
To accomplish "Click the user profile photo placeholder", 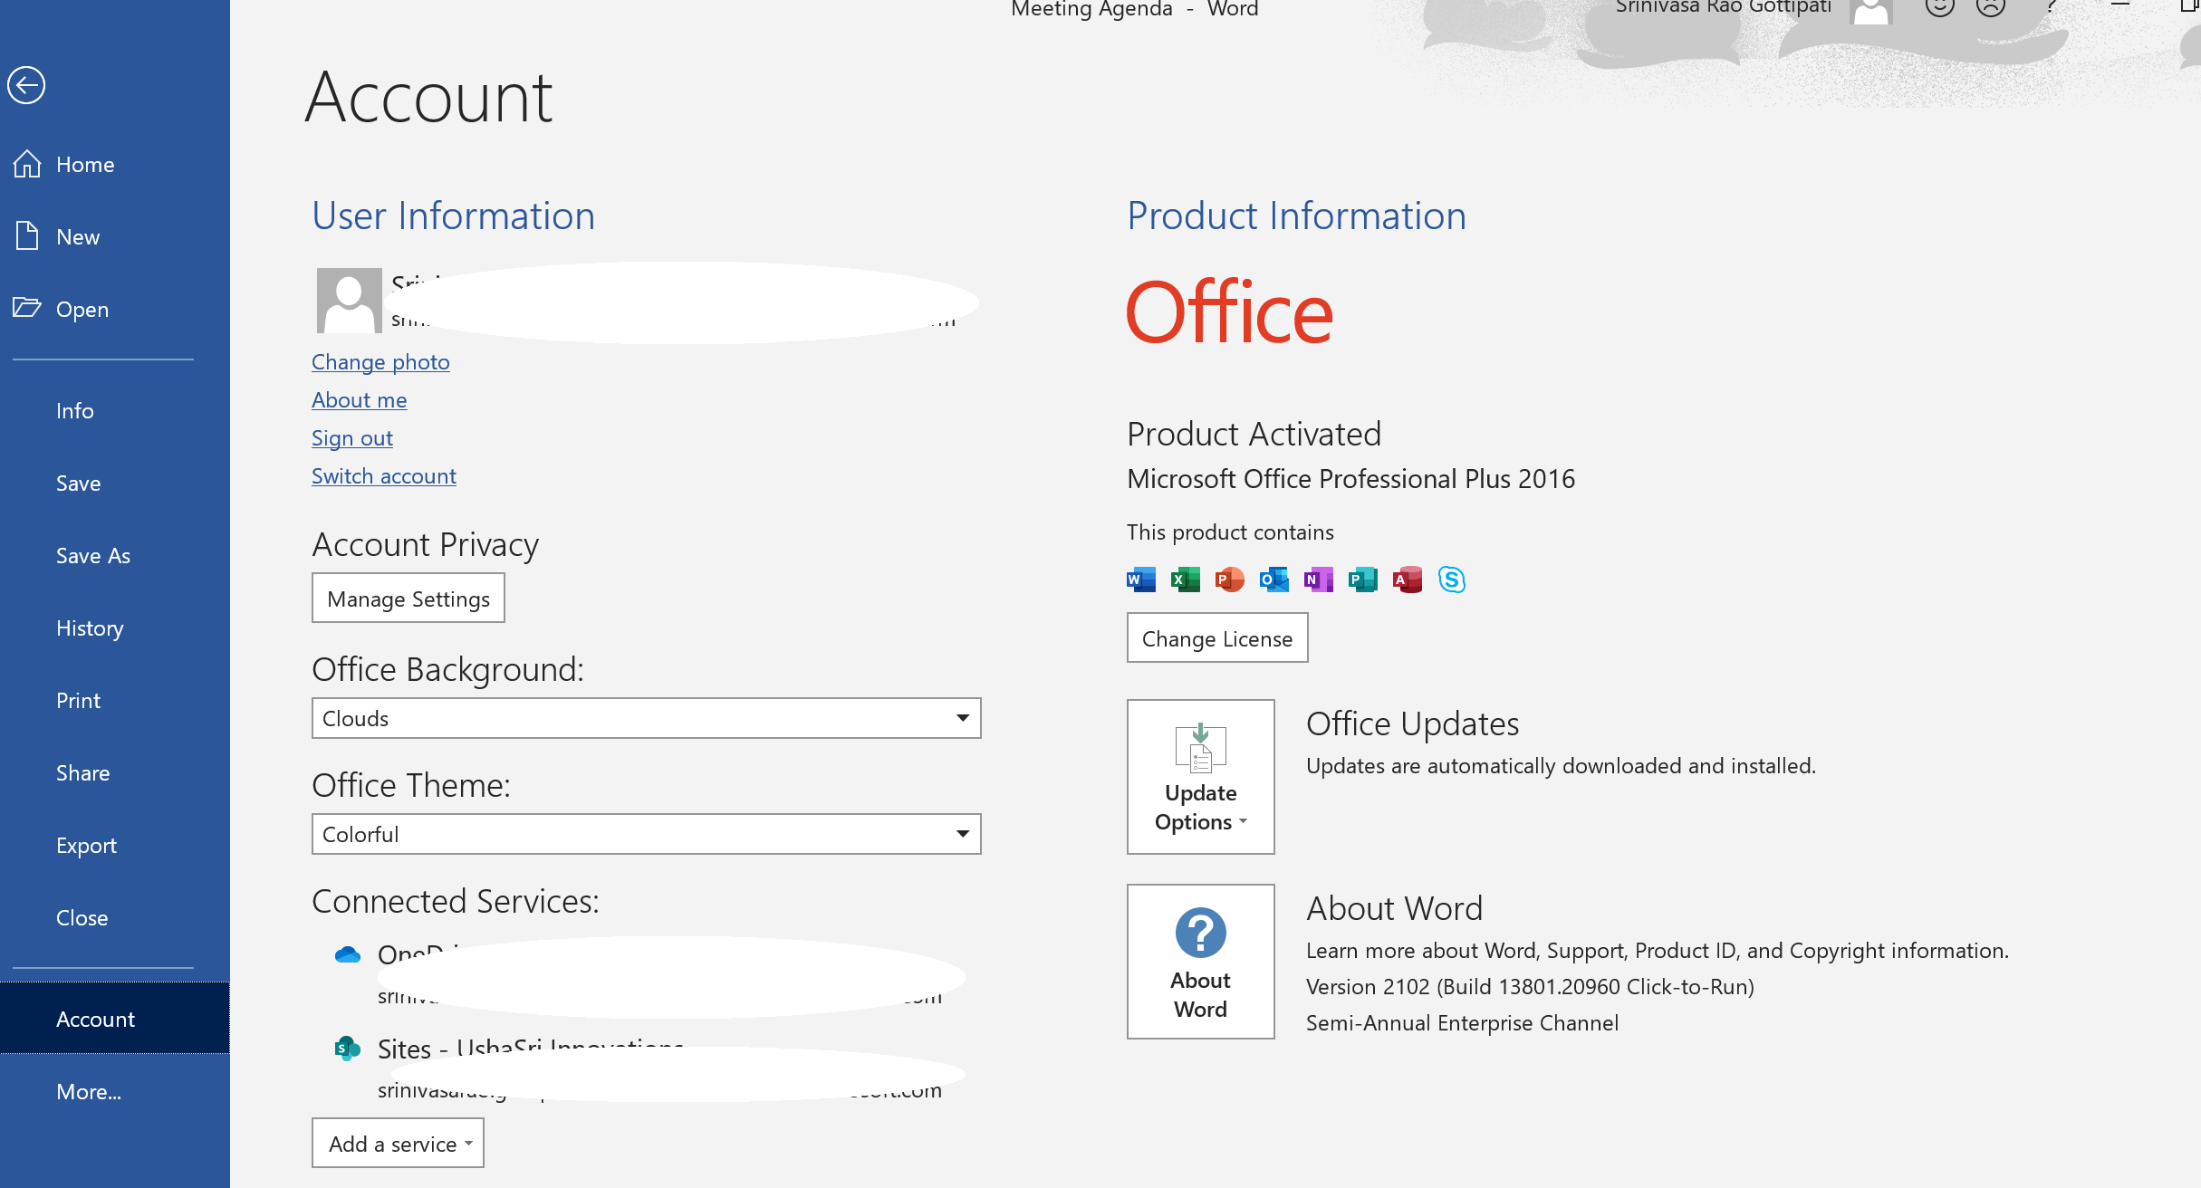I will pyautogui.click(x=350, y=299).
